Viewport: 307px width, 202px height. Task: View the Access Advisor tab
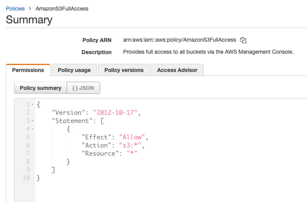[x=177, y=70]
